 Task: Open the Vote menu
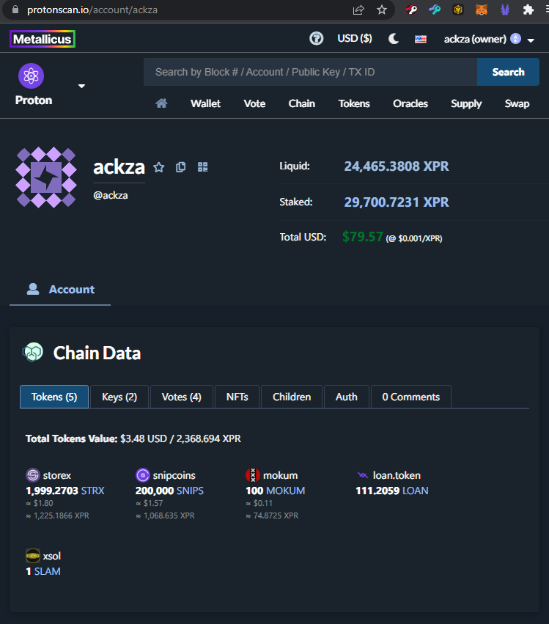pos(254,103)
